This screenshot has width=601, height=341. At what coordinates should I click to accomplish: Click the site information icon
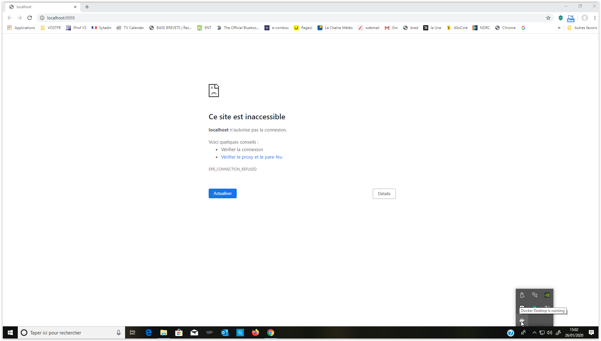point(42,18)
